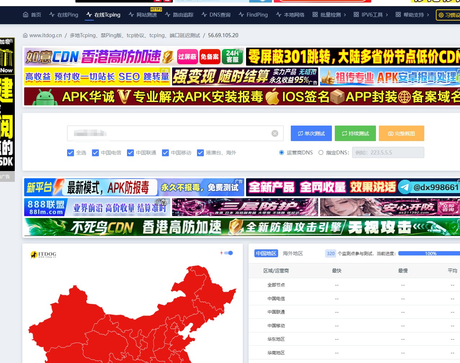Open the 本地网络 page
Viewport: 460px width, 363px height.
click(290, 15)
